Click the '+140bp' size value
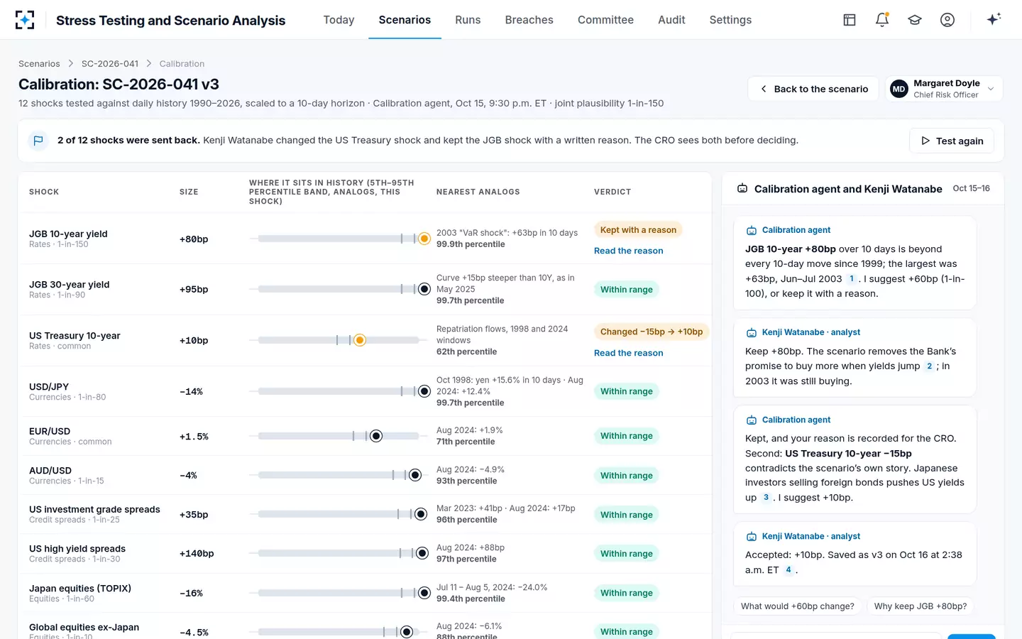This screenshot has width=1022, height=639. tap(197, 554)
